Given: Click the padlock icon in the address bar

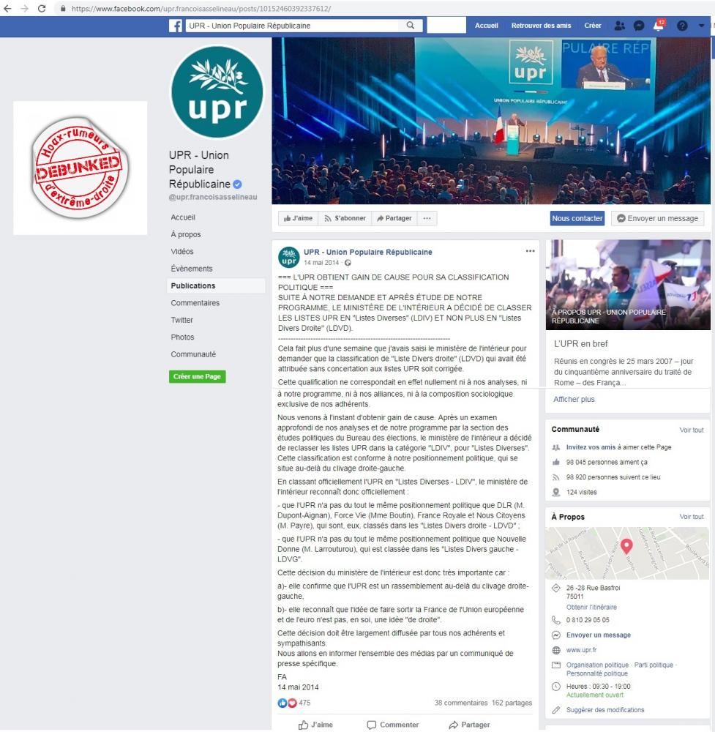Looking at the screenshot, I should coord(63,8).
